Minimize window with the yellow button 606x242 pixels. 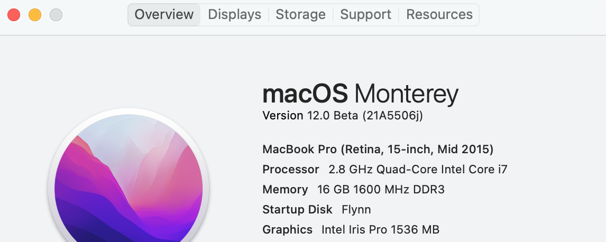pyautogui.click(x=35, y=15)
